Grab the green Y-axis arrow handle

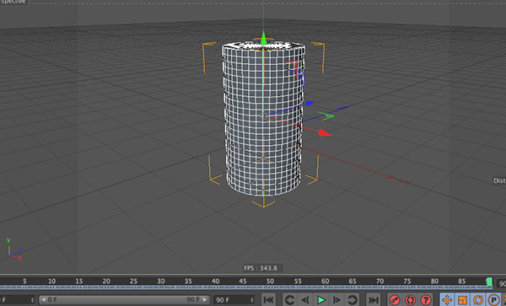point(264,37)
